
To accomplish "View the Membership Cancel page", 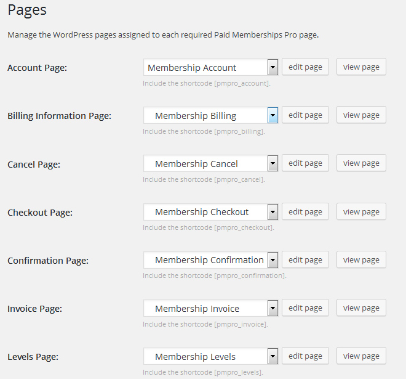I will coord(361,163).
